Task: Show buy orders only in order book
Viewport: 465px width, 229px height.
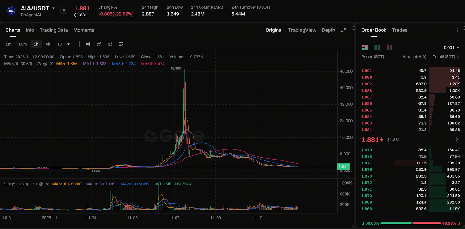Action: (377, 47)
